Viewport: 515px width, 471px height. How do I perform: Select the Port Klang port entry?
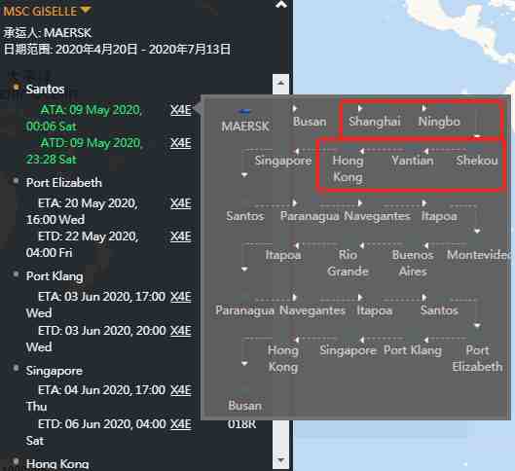pos(55,276)
